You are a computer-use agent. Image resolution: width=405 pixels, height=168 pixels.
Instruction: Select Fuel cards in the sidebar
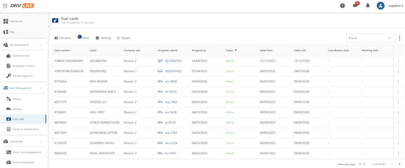coord(23,119)
